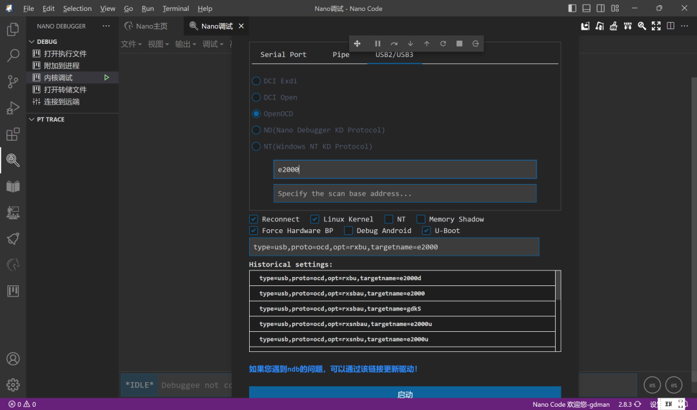Click the broom clean icon in the editor toolbar
The image size is (697, 410).
pyautogui.click(x=614, y=26)
